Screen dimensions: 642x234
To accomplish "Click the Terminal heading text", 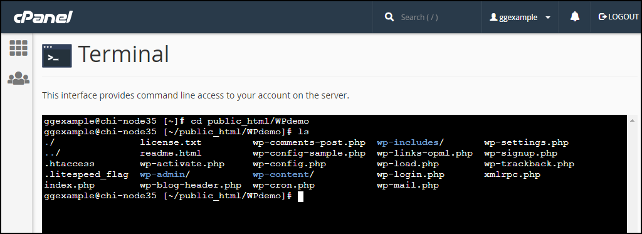I will pos(124,54).
